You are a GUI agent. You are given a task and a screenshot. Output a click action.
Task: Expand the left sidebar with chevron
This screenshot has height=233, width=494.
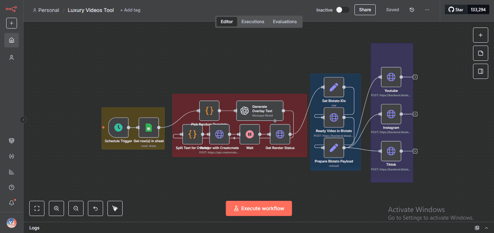click(23, 120)
